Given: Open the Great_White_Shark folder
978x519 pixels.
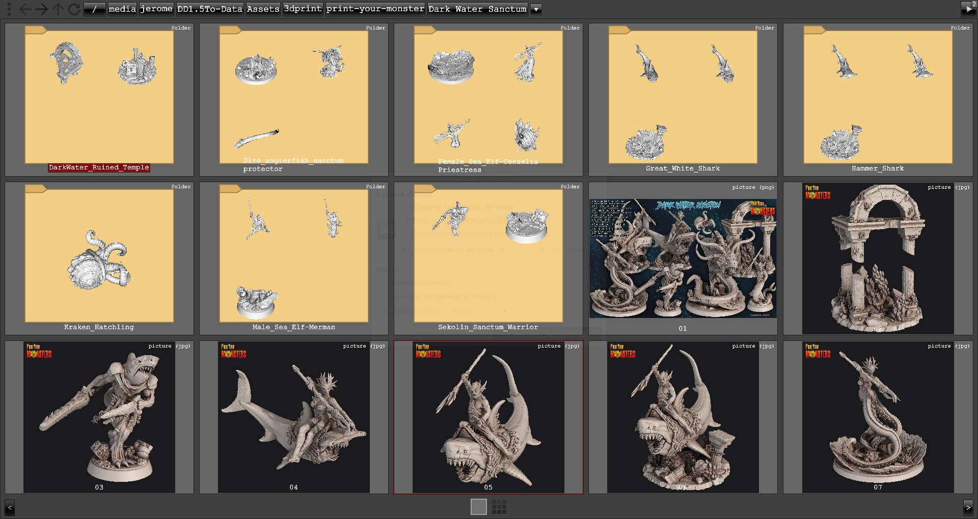Looking at the screenshot, I should coord(683,99).
